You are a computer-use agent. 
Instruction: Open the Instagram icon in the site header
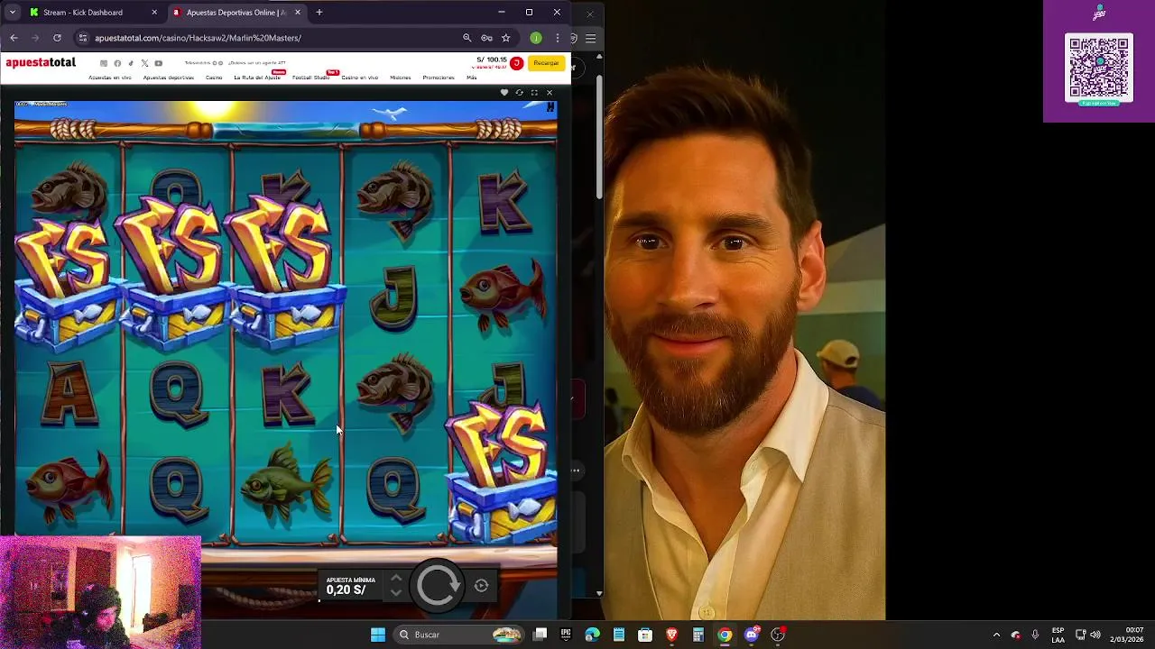tap(104, 63)
